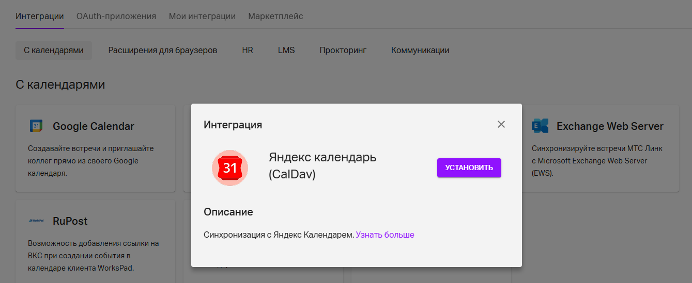Open the Google Calendar card title
The image size is (692, 283).
94,126
